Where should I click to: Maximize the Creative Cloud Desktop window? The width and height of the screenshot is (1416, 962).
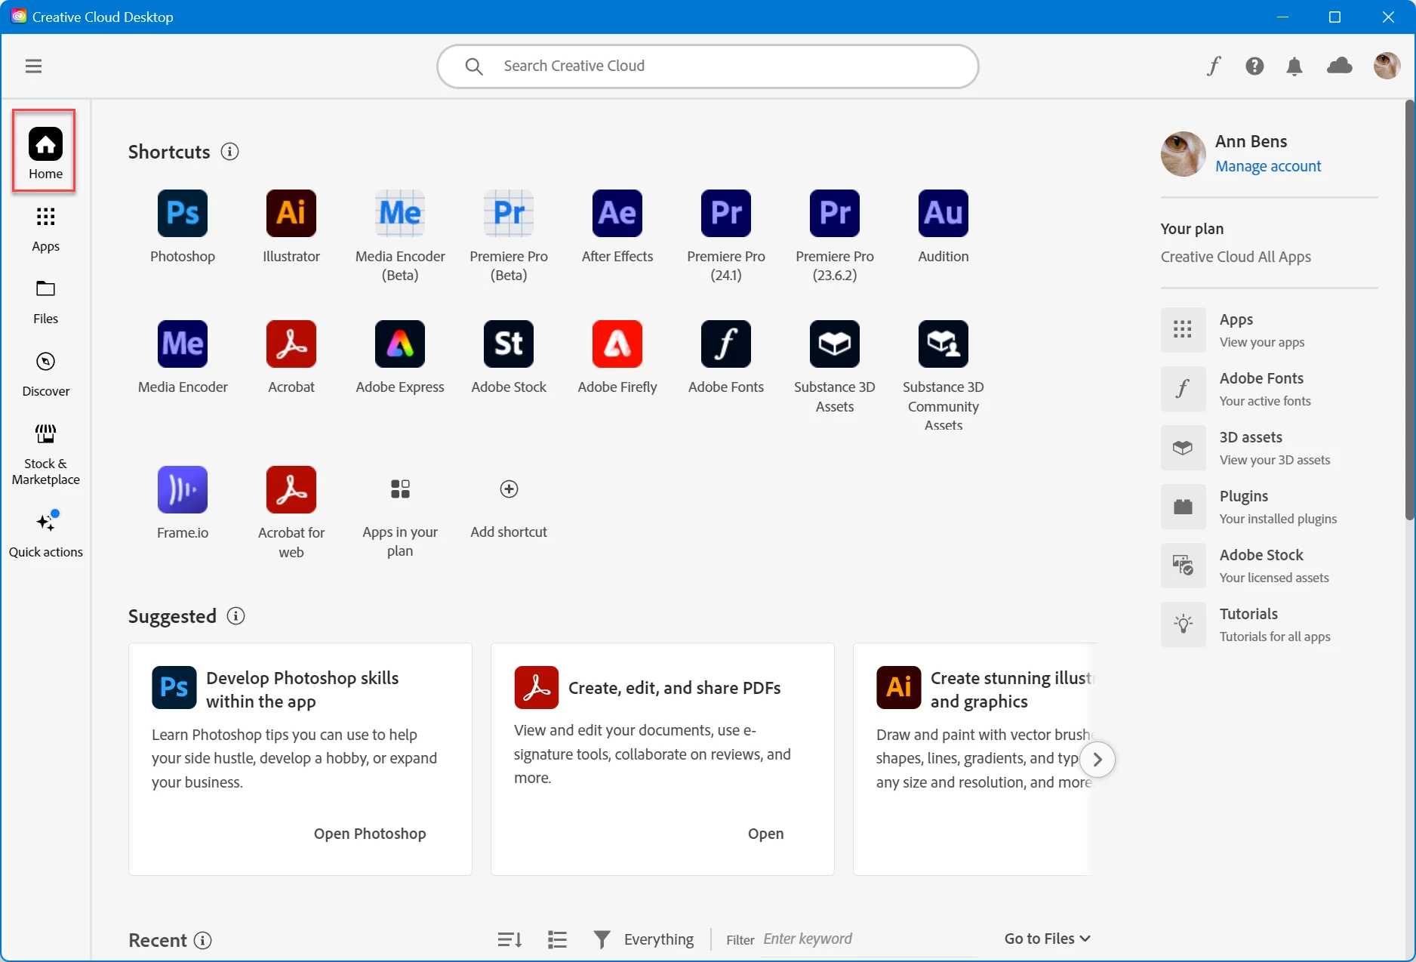(x=1334, y=17)
